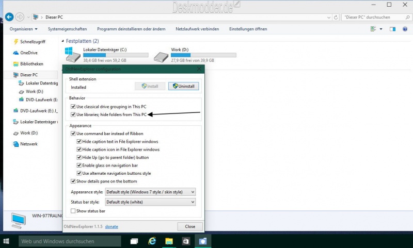Open the Status bar style dropdown
The width and height of the screenshot is (413, 248).
coord(150,202)
